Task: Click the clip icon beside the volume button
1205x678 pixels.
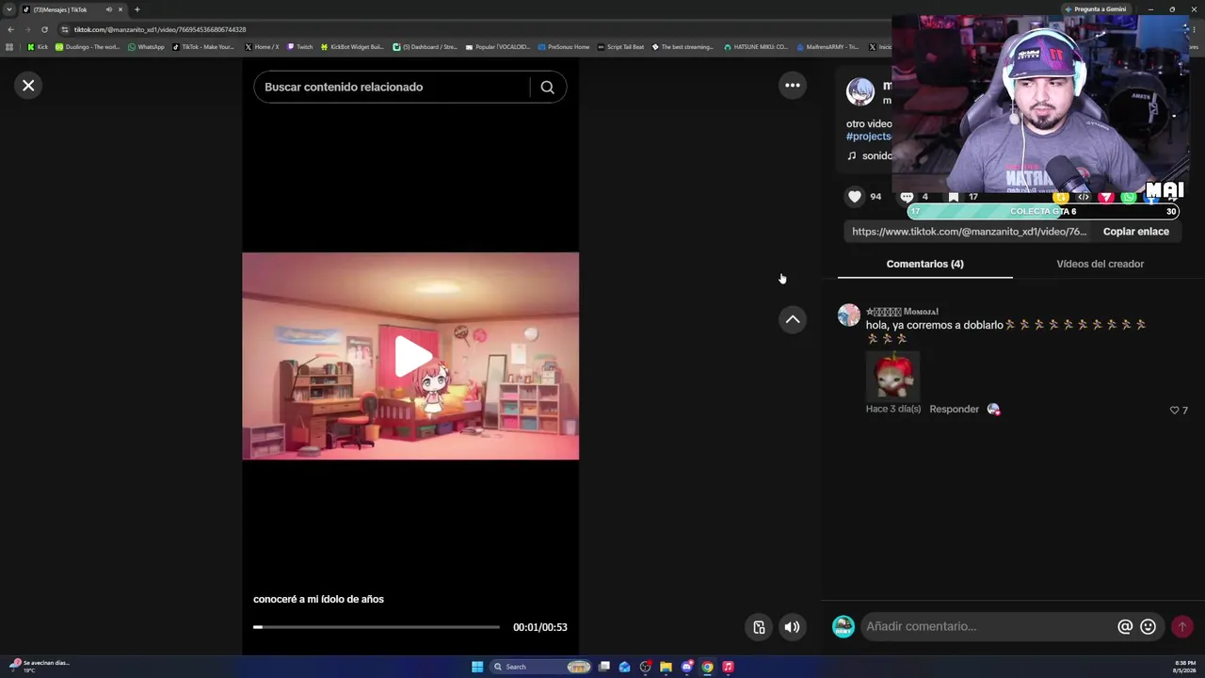Action: click(759, 627)
